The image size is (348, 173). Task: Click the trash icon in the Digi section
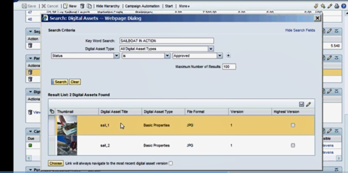coord(30,112)
